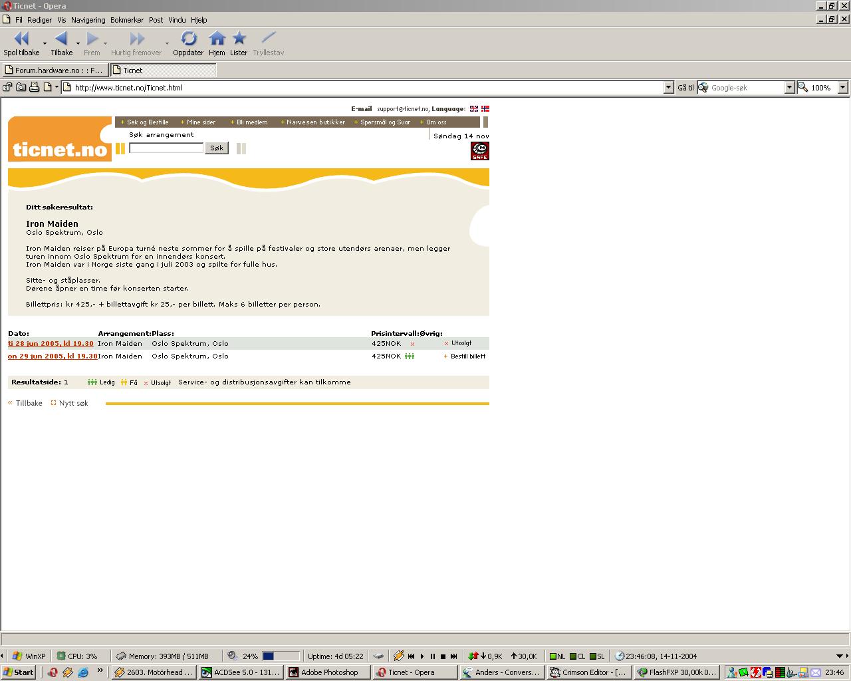Image resolution: width=851 pixels, height=681 pixels.
Task: Open the Vindu menu
Action: 177,20
